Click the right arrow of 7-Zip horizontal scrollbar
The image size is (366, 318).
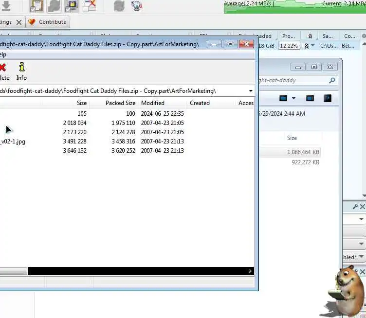click(250, 271)
